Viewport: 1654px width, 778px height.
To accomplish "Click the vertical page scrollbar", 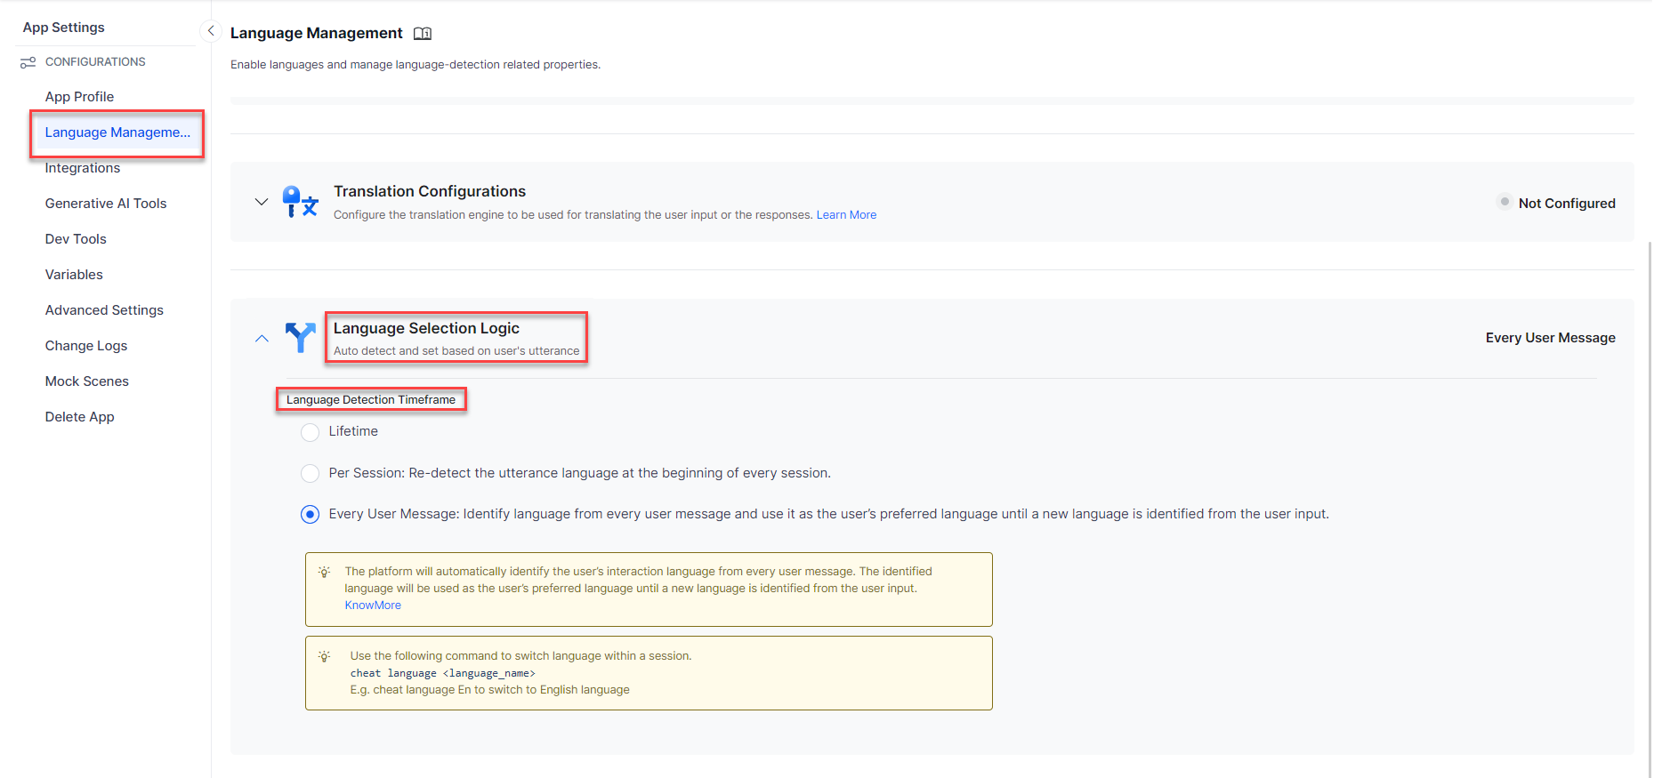I will 1649,498.
